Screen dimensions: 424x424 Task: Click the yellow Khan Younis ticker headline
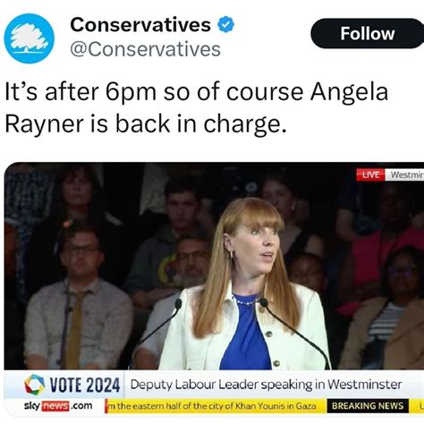tap(212, 406)
